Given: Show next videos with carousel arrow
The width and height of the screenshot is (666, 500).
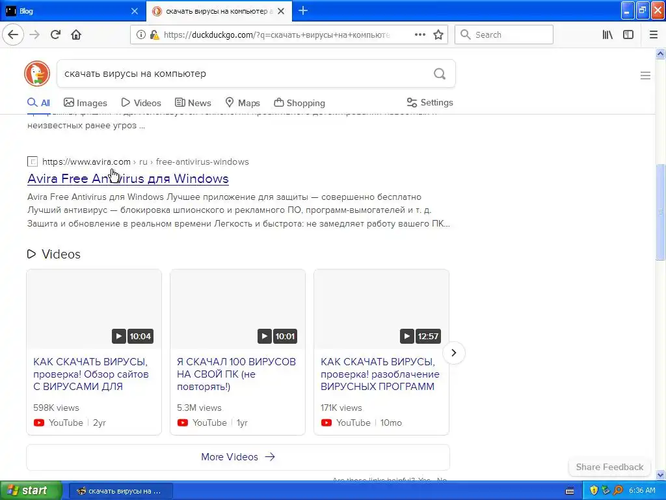Looking at the screenshot, I should pos(453,353).
